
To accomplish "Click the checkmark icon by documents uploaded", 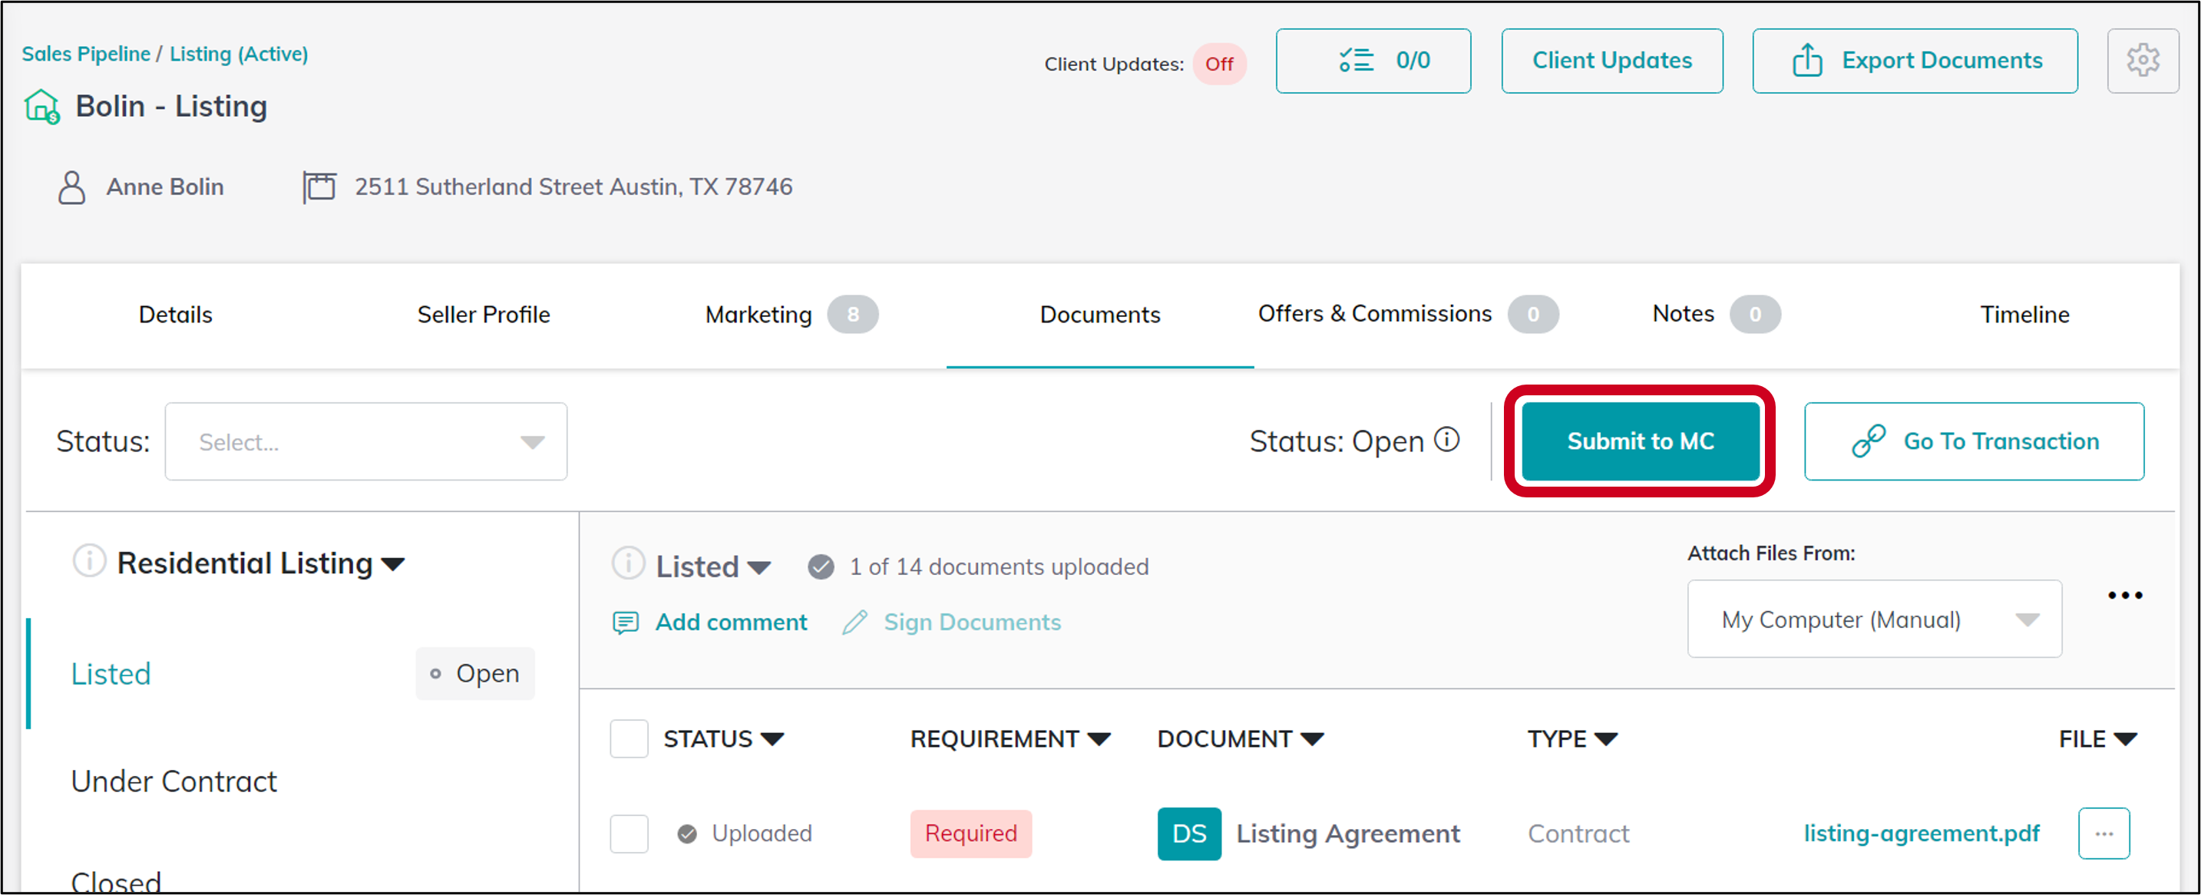I will pyautogui.click(x=820, y=567).
